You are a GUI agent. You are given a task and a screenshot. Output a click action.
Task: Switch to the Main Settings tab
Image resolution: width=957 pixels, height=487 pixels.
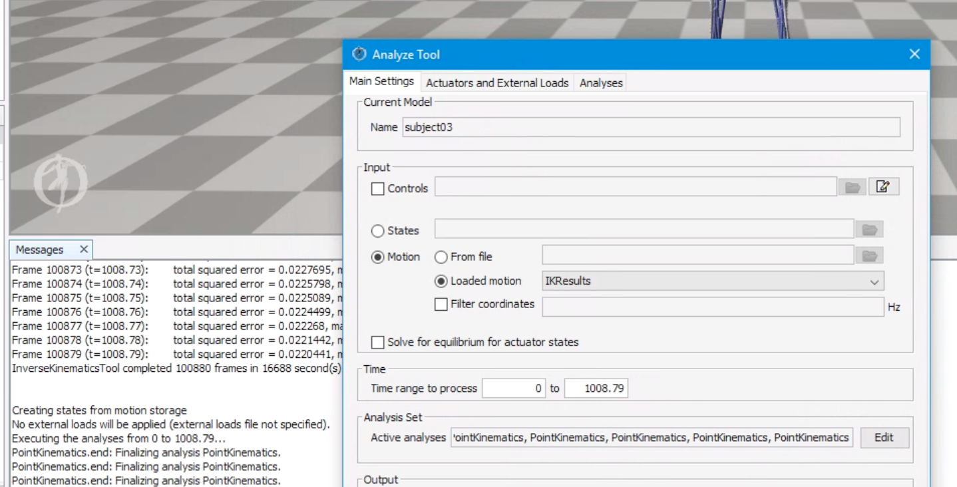(382, 82)
